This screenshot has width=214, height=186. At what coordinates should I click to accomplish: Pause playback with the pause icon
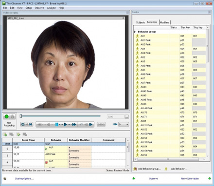[x=57, y=125]
